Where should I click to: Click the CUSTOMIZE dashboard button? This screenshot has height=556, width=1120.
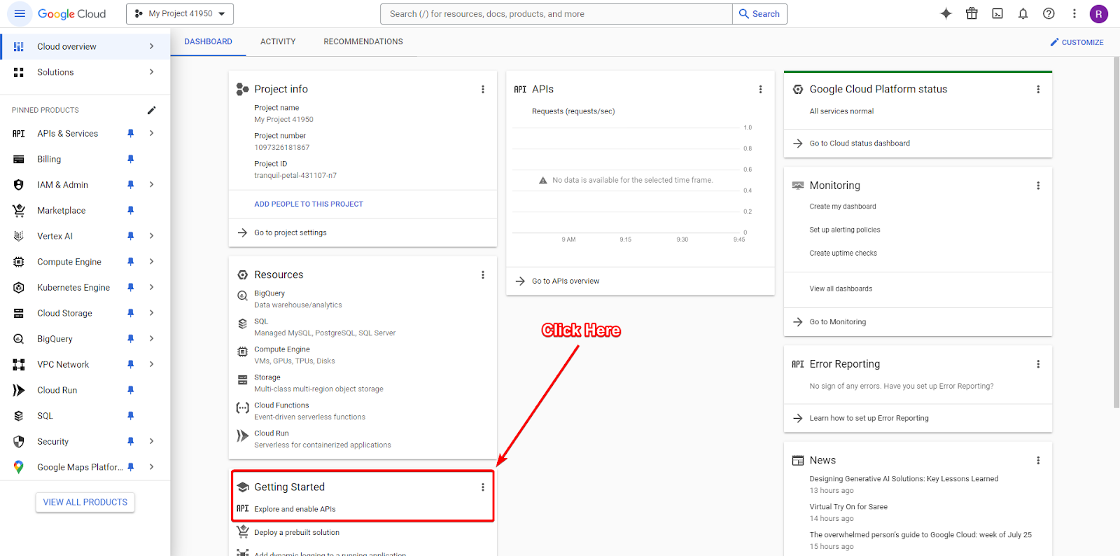click(x=1077, y=43)
